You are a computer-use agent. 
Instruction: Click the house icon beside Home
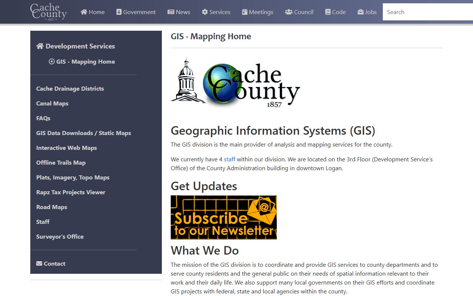[x=84, y=12]
